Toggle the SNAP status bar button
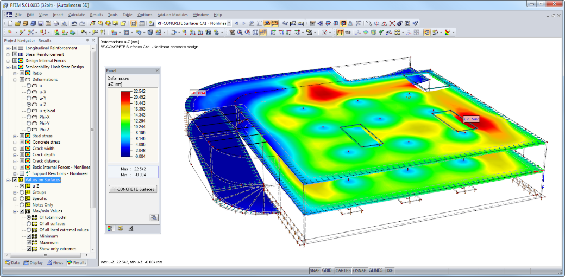 pos(315,270)
